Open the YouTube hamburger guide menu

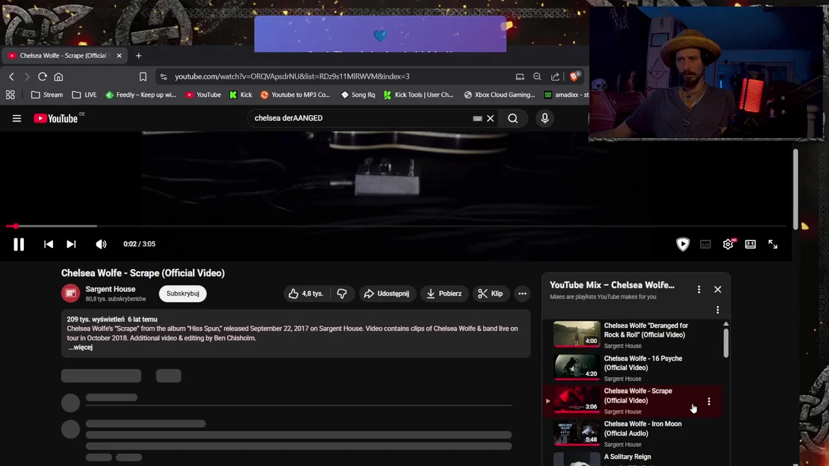click(17, 118)
